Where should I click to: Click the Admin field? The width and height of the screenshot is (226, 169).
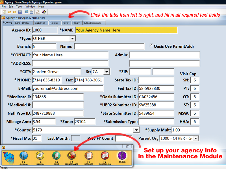tap(165, 55)
